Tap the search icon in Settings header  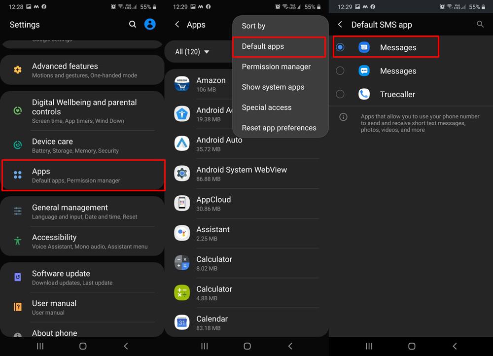click(x=133, y=24)
